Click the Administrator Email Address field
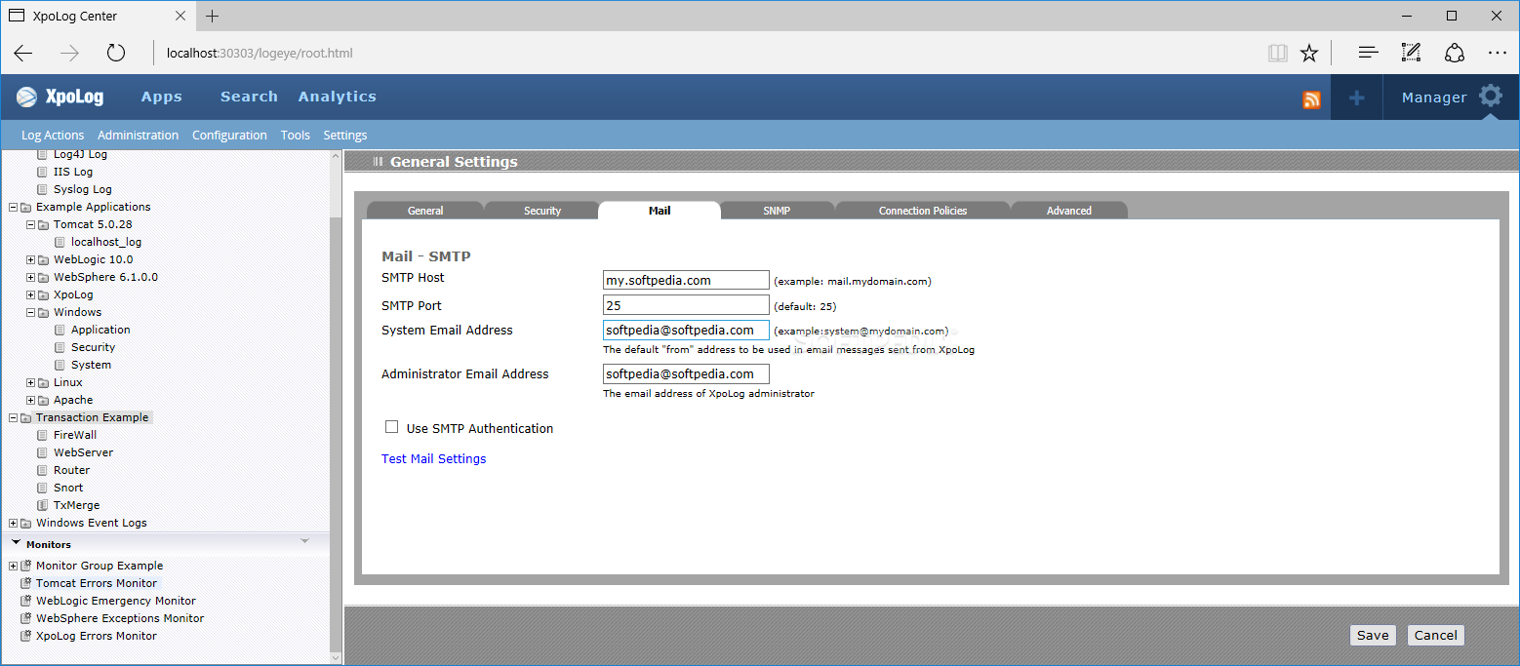Viewport: 1520px width, 666px height. pyautogui.click(x=686, y=373)
